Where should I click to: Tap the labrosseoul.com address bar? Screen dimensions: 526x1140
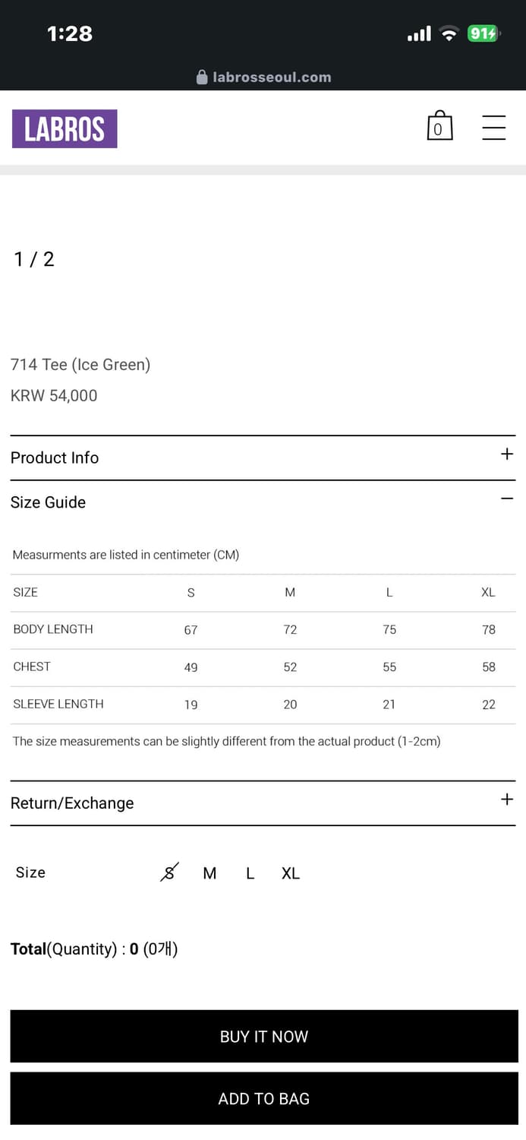(x=263, y=77)
